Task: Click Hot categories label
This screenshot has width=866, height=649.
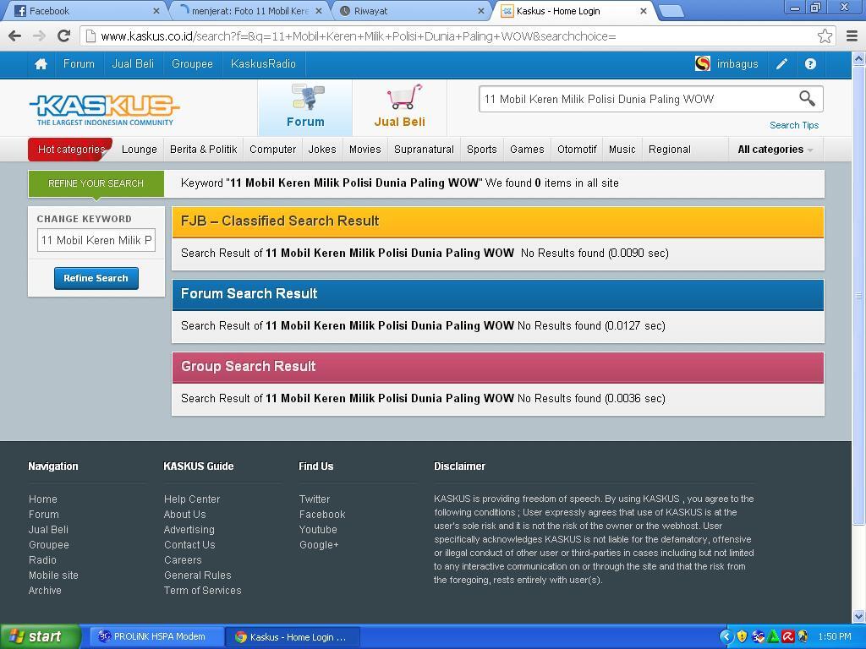Action: pyautogui.click(x=71, y=150)
